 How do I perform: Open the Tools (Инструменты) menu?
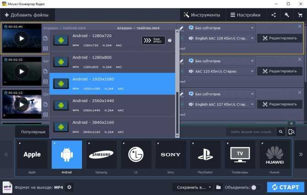pyautogui.click(x=202, y=15)
